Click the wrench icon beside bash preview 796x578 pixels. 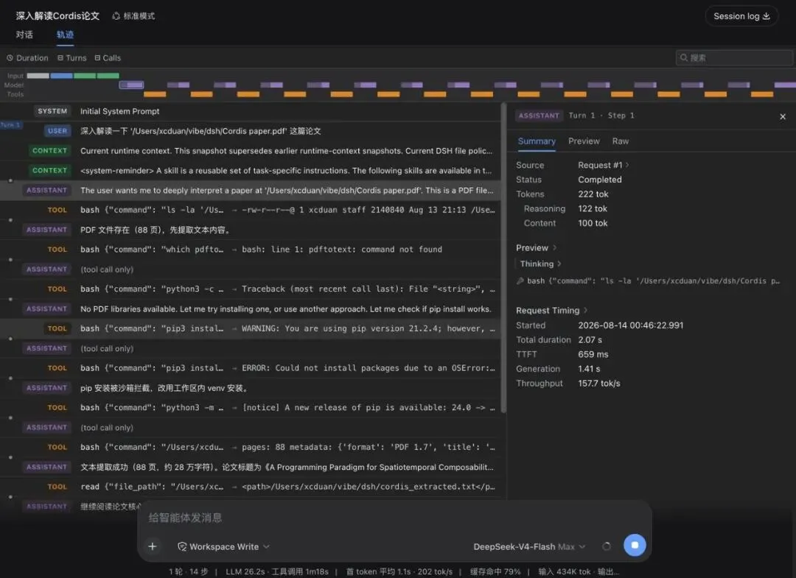pos(520,281)
